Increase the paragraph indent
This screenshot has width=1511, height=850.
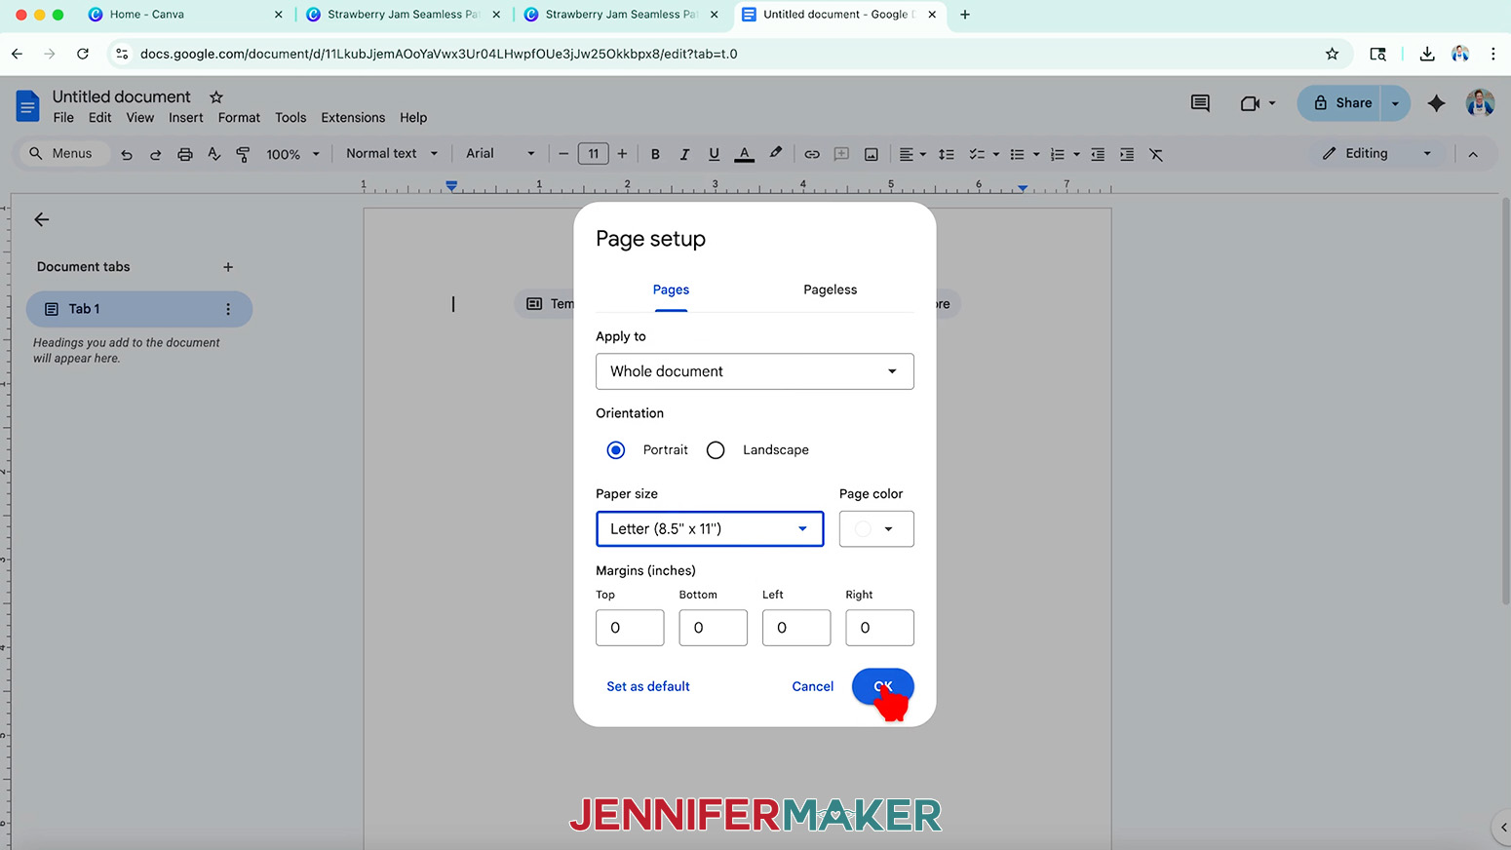tap(1127, 154)
